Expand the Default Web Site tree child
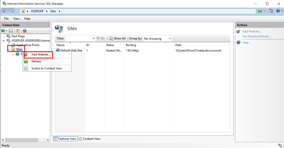 coord(13,54)
